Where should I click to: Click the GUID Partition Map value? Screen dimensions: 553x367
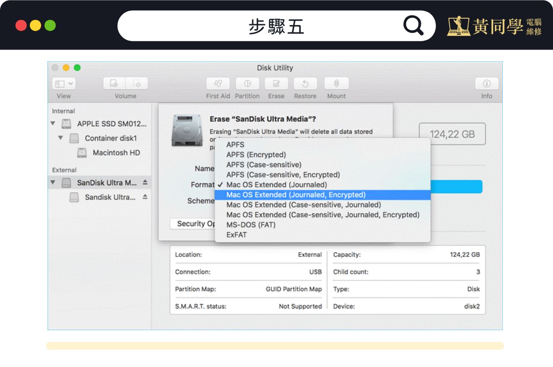294,289
